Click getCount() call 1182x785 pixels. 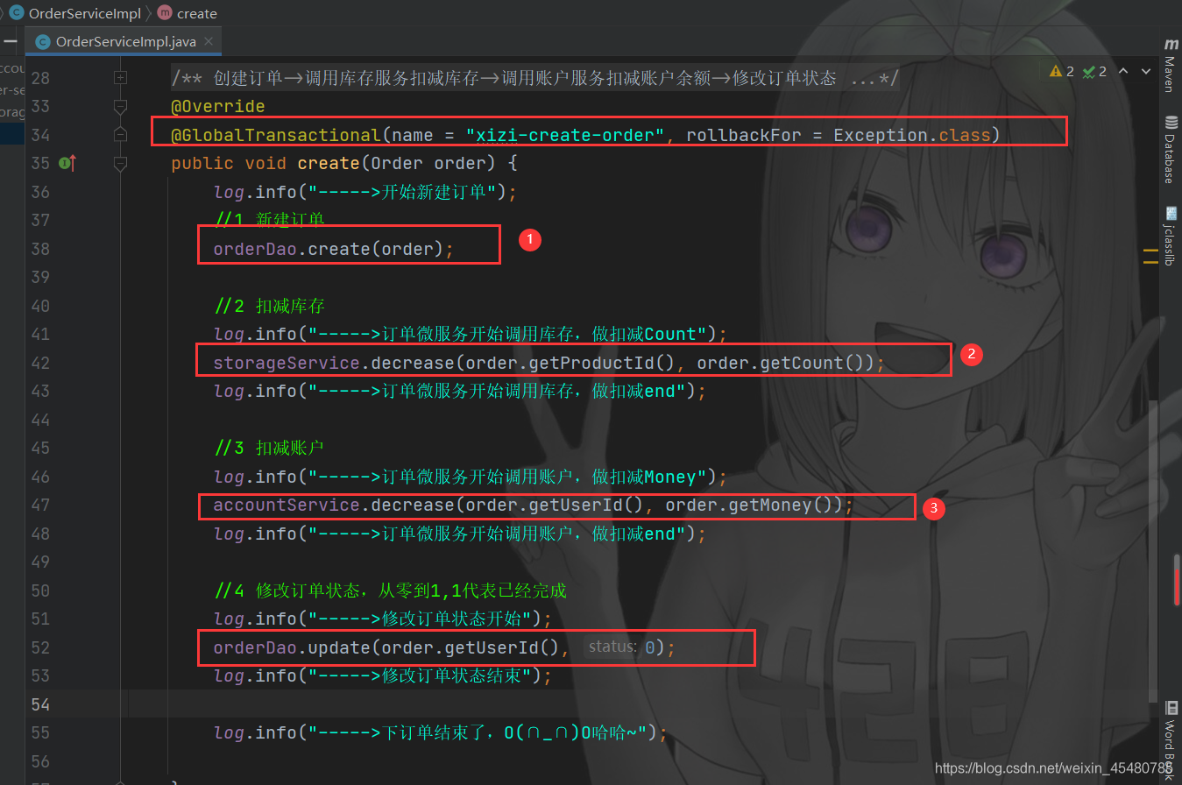(x=812, y=363)
